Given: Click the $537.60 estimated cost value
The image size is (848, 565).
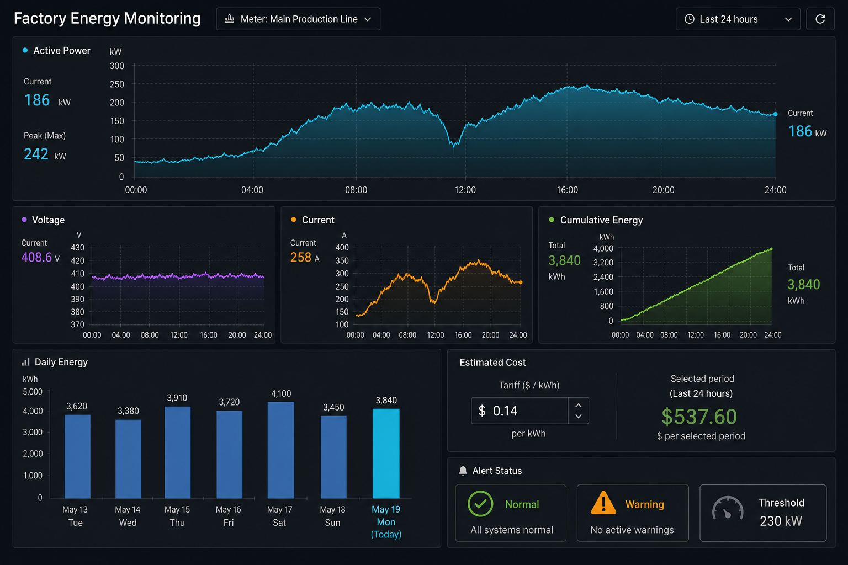Looking at the screenshot, I should [699, 417].
